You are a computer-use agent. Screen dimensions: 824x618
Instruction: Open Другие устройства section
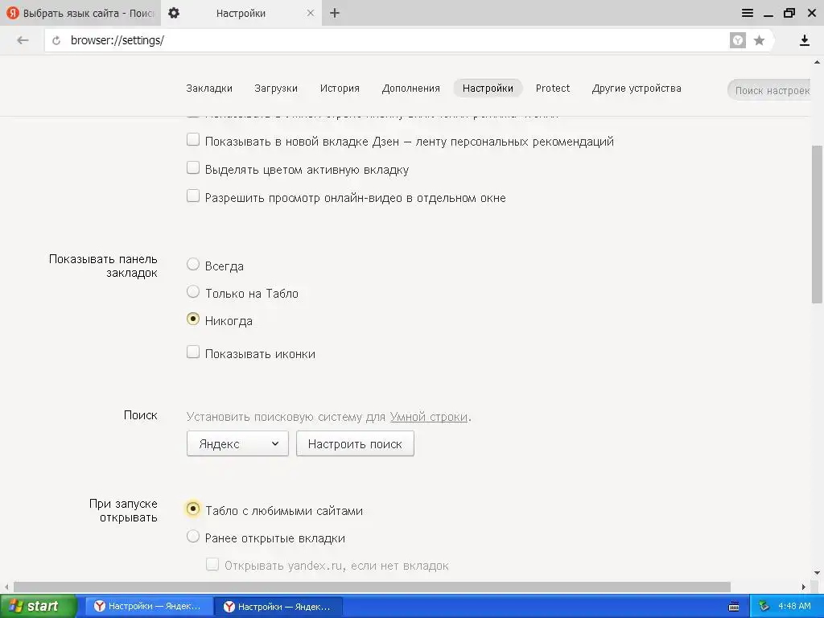[637, 89]
